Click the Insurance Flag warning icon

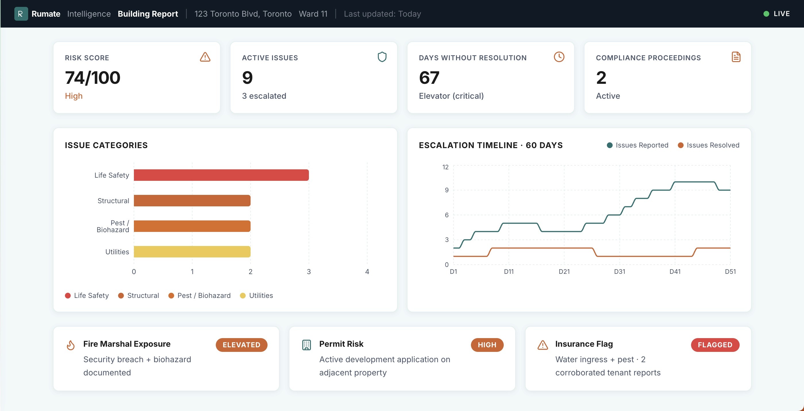click(x=543, y=345)
